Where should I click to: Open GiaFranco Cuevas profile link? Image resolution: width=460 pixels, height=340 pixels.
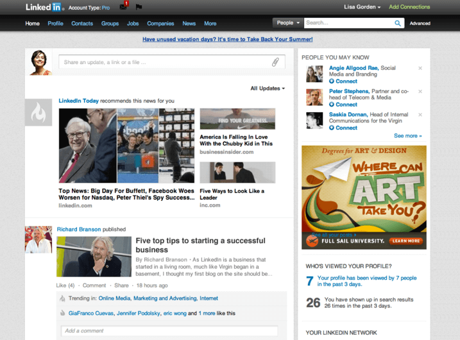point(92,313)
